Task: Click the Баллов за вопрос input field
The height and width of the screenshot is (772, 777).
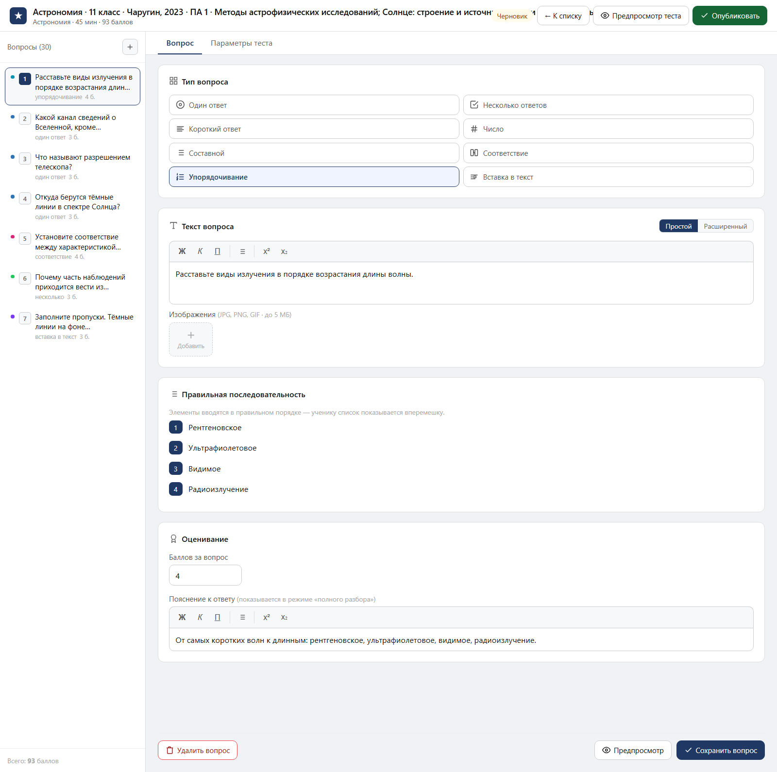Action: 205,575
